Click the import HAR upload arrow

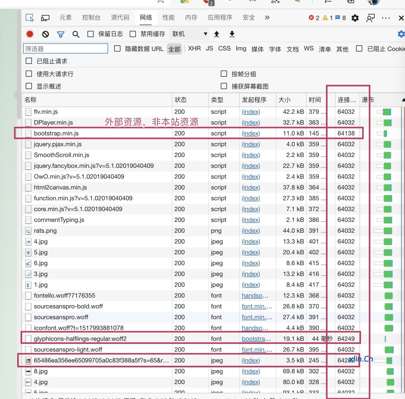click(217, 34)
